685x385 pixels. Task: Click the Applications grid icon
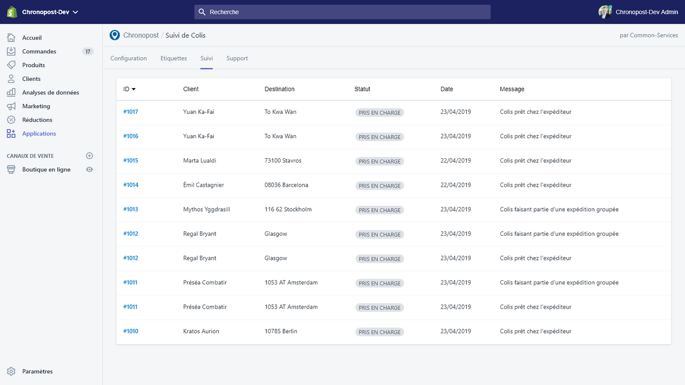click(x=11, y=134)
